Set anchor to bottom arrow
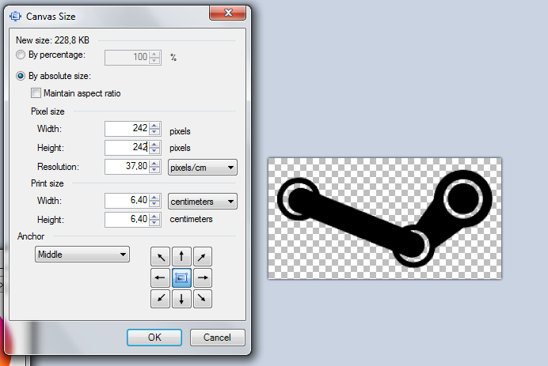This screenshot has width=548, height=366. [x=181, y=299]
